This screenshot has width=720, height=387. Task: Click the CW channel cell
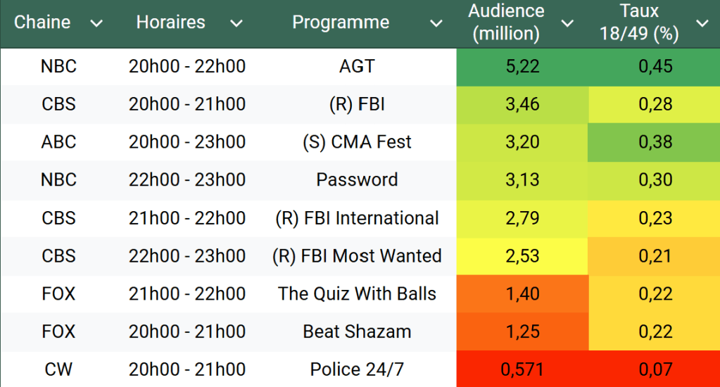click(x=58, y=369)
